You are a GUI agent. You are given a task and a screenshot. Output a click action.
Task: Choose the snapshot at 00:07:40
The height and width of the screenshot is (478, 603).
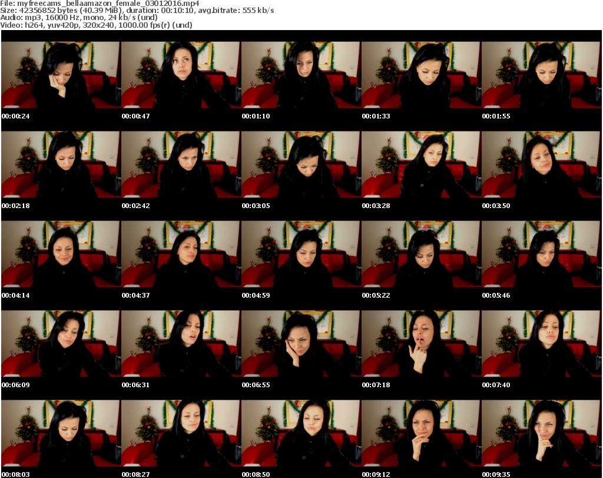[541, 344]
